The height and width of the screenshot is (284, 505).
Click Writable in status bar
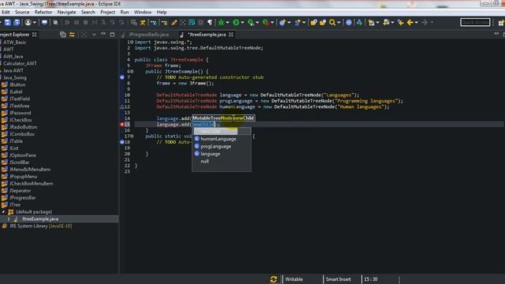(x=294, y=279)
